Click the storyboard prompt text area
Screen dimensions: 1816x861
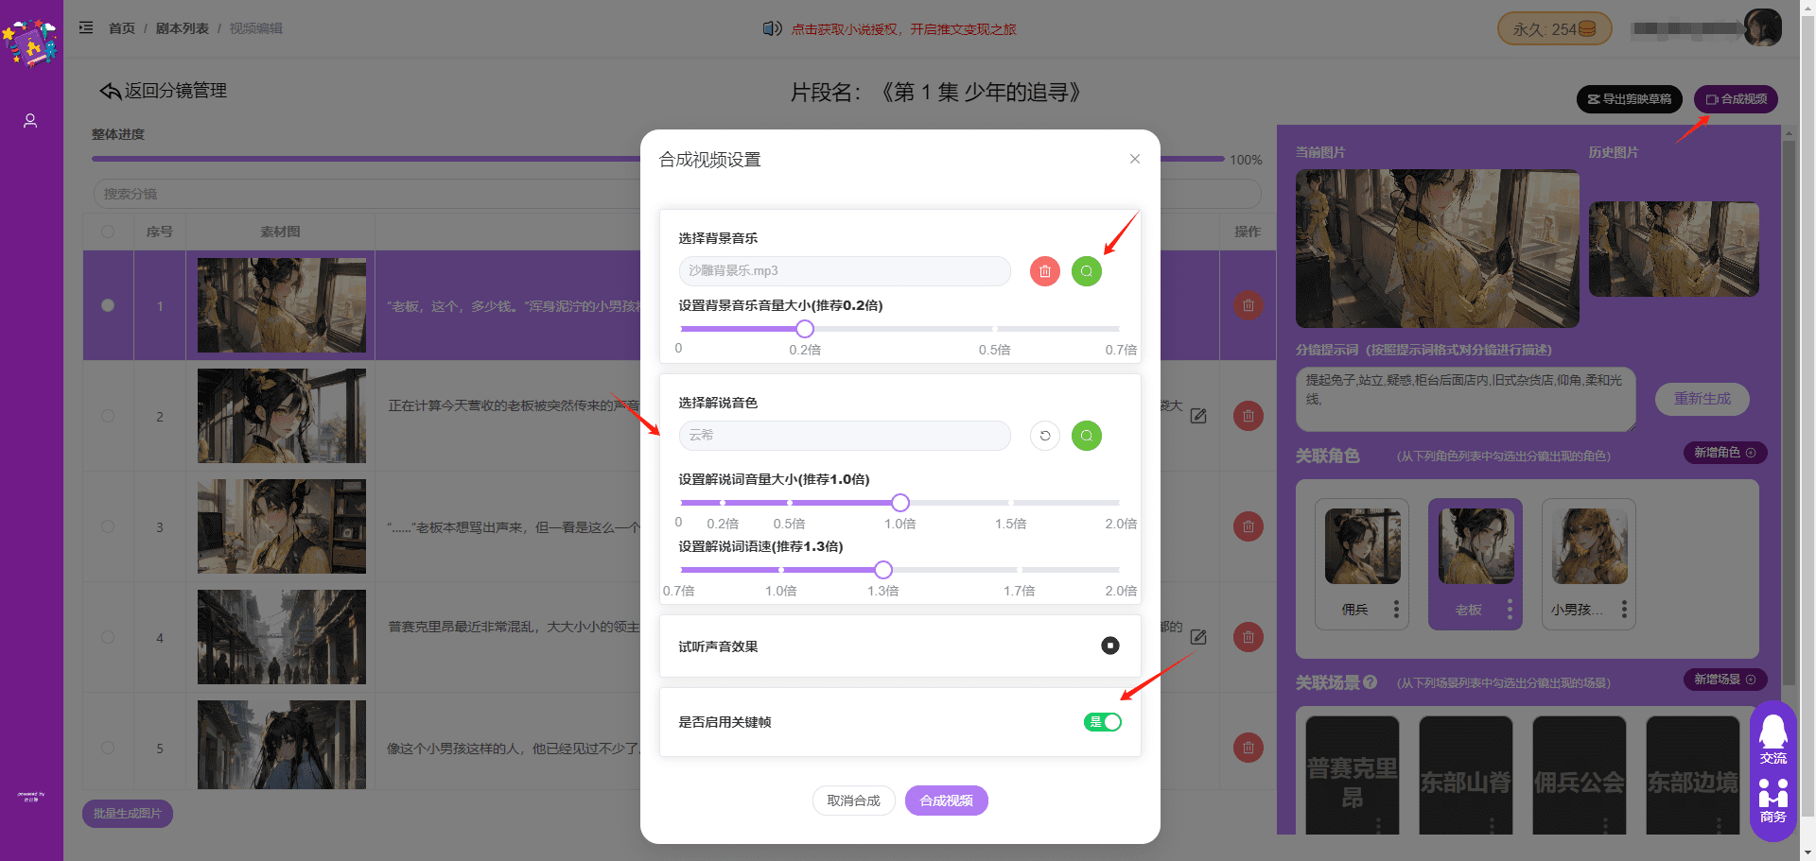[1465, 399]
